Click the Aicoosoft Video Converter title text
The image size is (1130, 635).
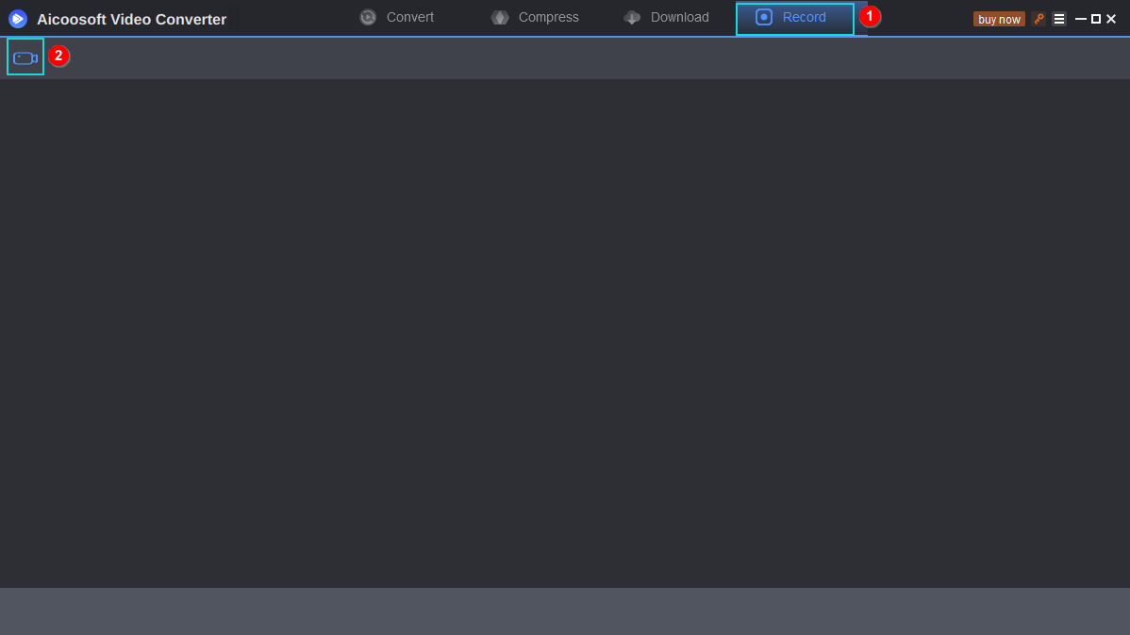pos(132,20)
